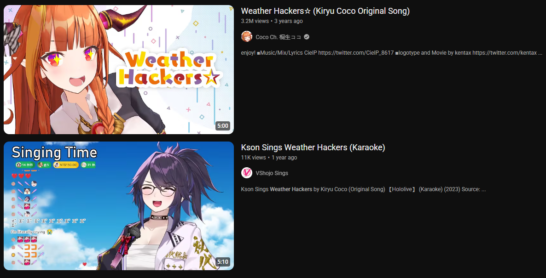Image resolution: width=546 pixels, height=278 pixels.
Task: Open Coco Ch. channel avatar icon
Action: tap(247, 37)
